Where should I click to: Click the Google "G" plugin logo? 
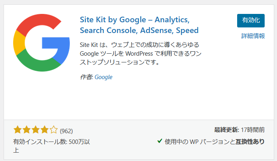click(41, 43)
